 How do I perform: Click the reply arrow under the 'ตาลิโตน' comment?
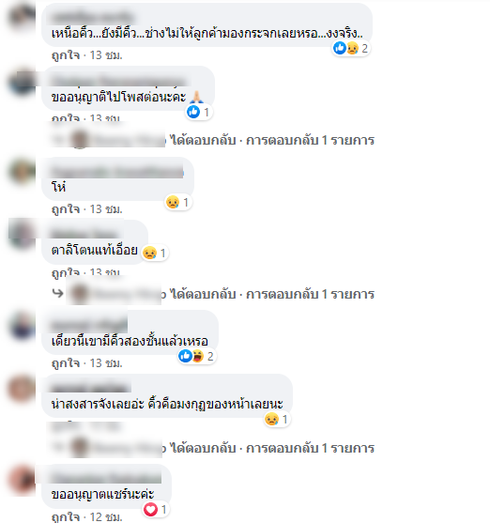[57, 293]
